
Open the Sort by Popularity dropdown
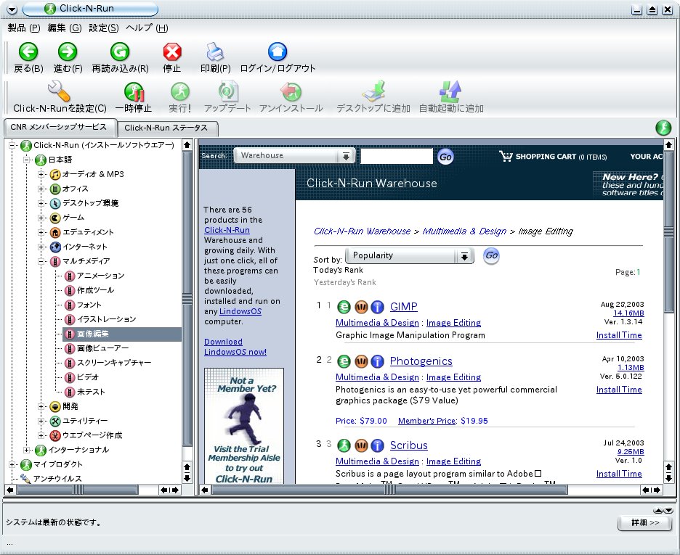(410, 256)
